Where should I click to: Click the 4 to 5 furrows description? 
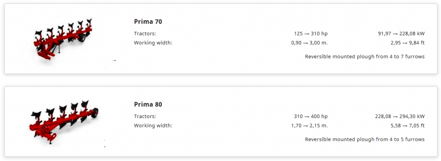(365, 139)
